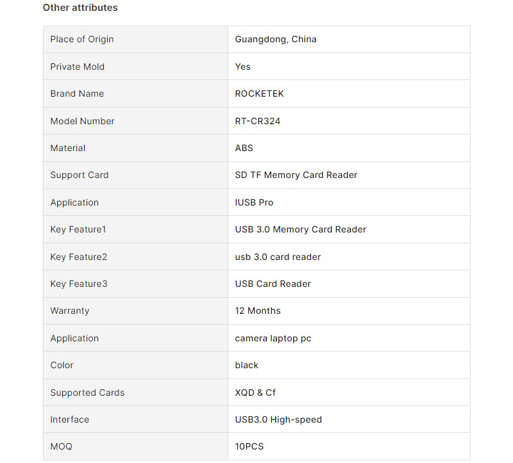Click the ROCKETEK brand name value
The height and width of the screenshot is (463, 513).
[x=259, y=93]
